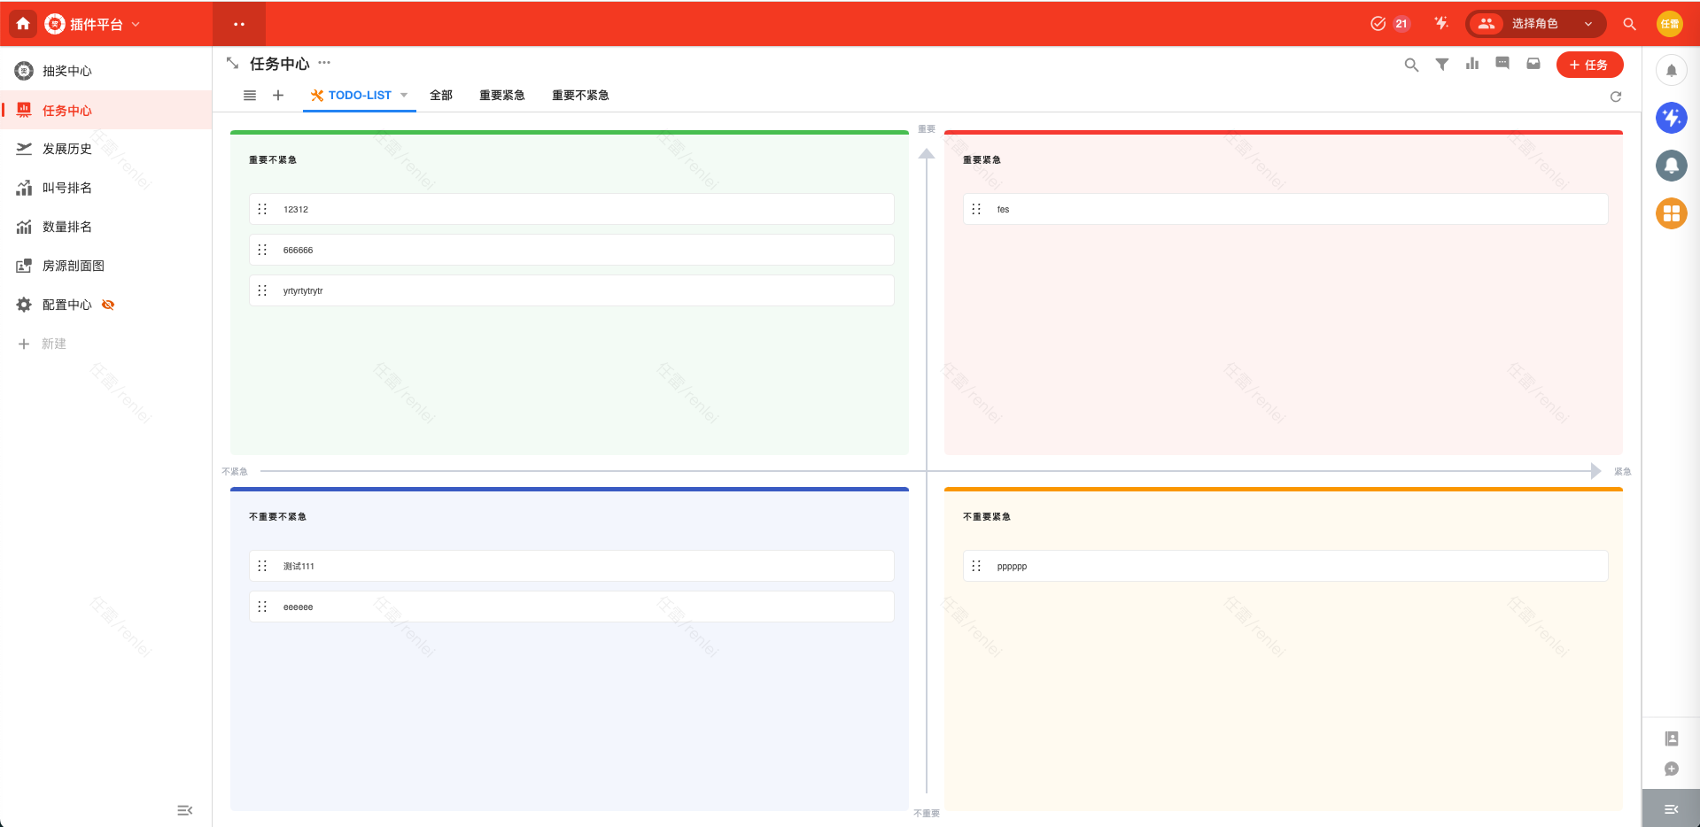Expand the TODO-LIST view dropdown arrow

(x=404, y=96)
